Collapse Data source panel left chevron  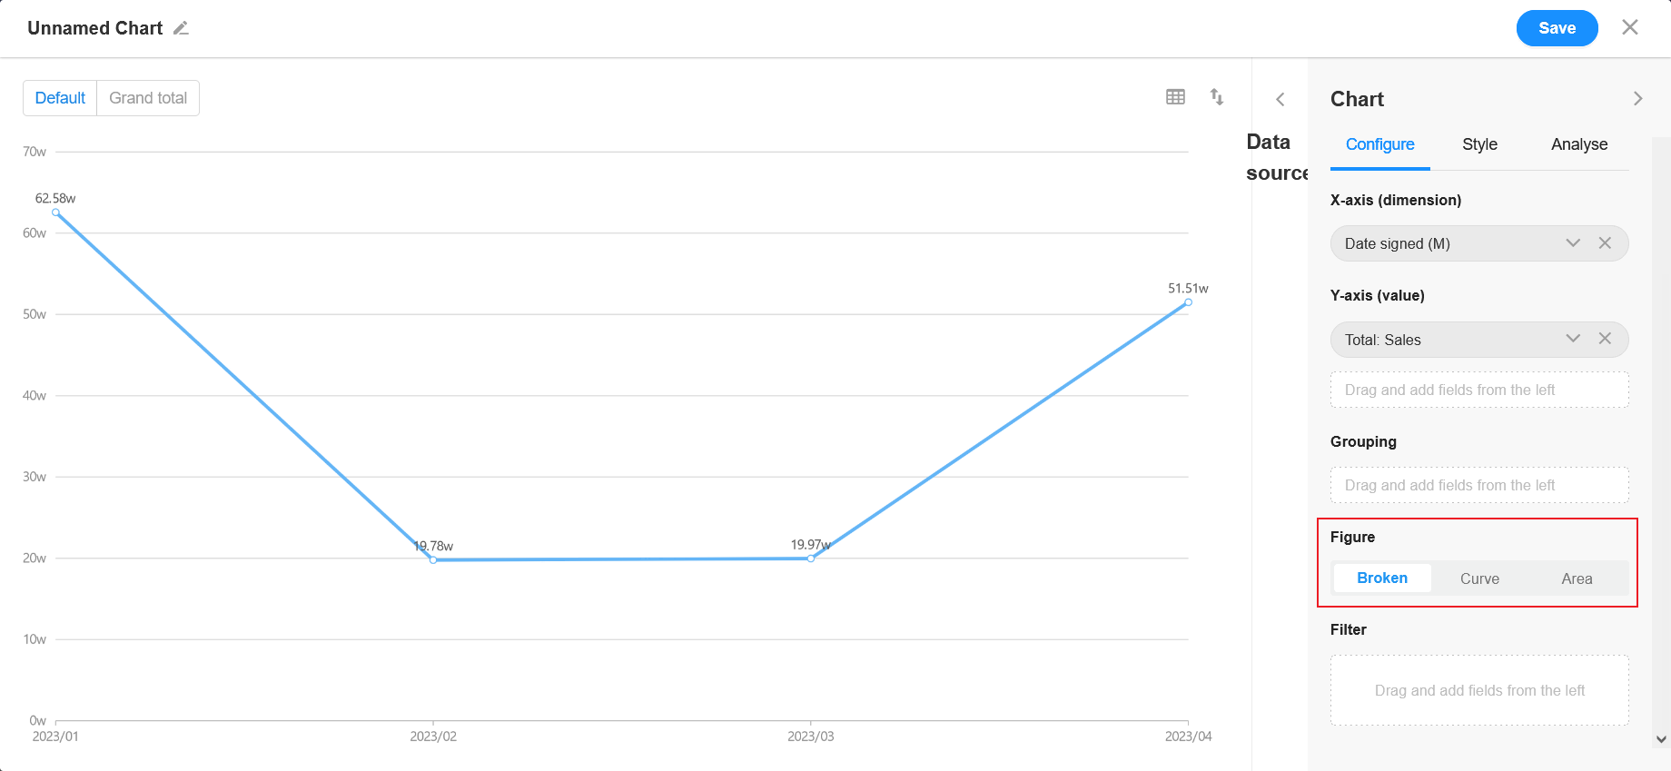click(x=1280, y=99)
